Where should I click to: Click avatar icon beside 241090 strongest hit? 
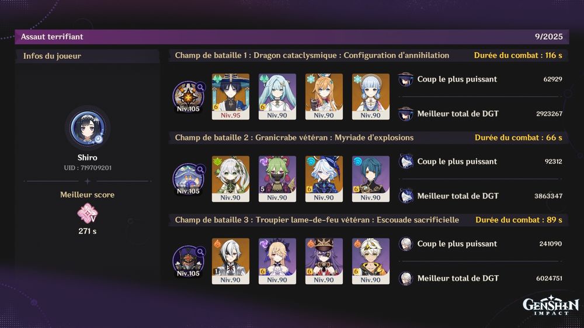406,244
